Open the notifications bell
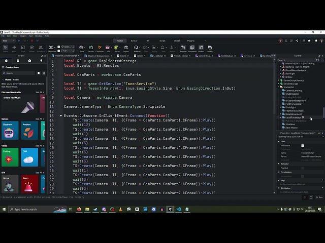This screenshot has width=325, height=243. [316, 40]
